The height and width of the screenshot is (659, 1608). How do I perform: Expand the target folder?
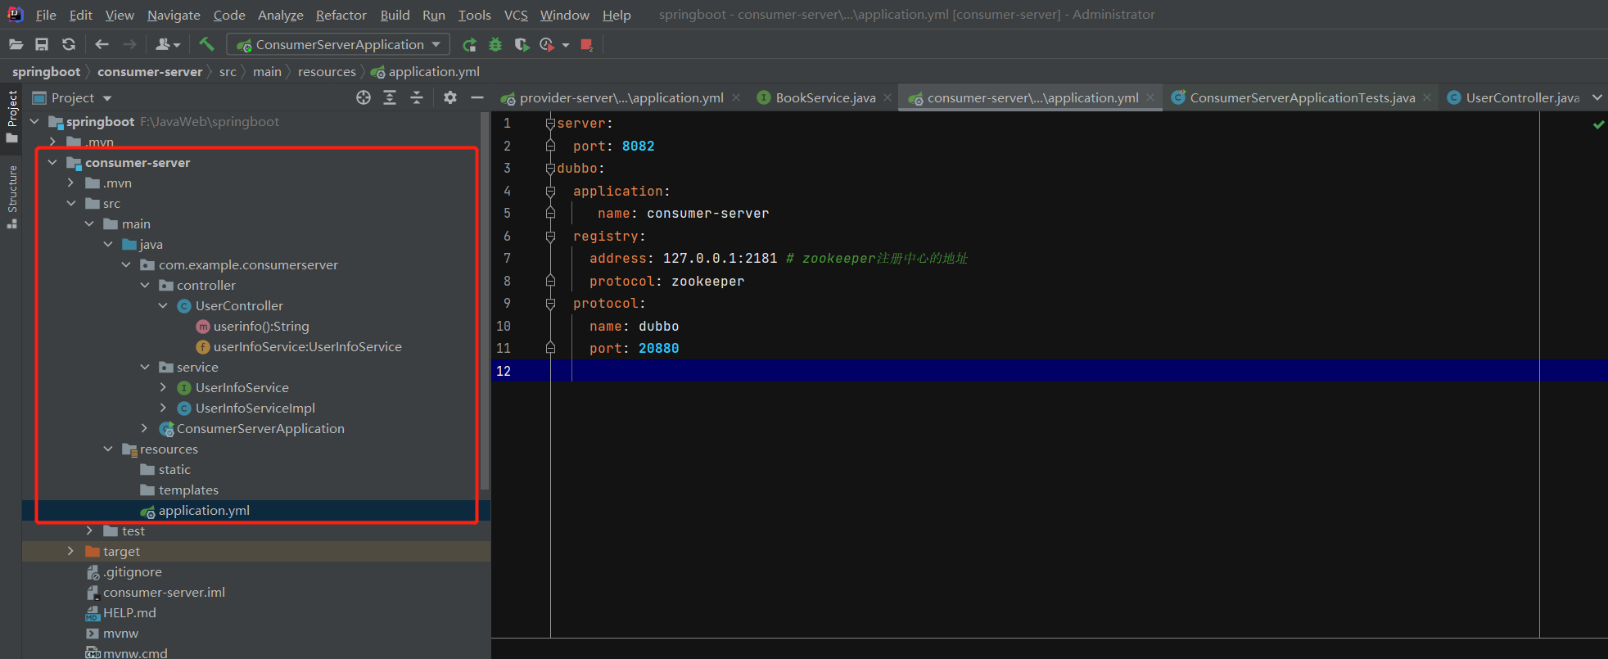(71, 551)
